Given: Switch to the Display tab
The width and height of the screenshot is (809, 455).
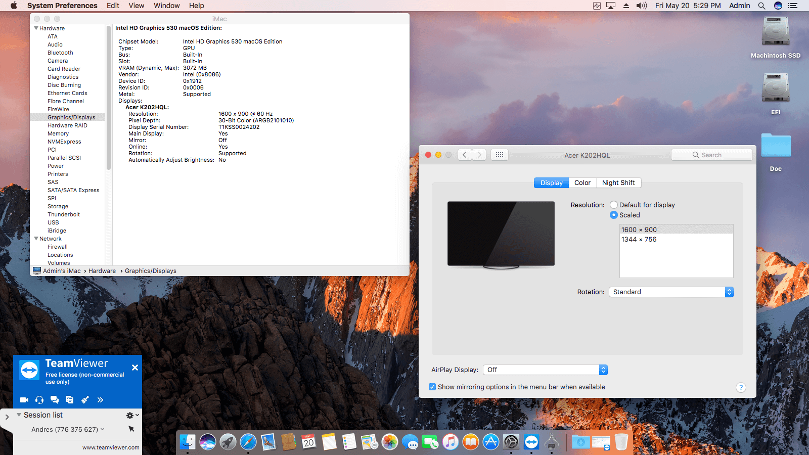Looking at the screenshot, I should coord(551,183).
